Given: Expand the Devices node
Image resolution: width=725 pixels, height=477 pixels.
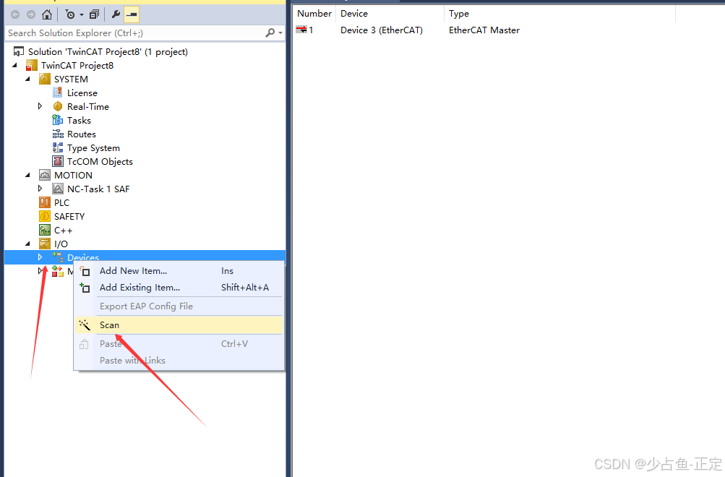Looking at the screenshot, I should 40,257.
